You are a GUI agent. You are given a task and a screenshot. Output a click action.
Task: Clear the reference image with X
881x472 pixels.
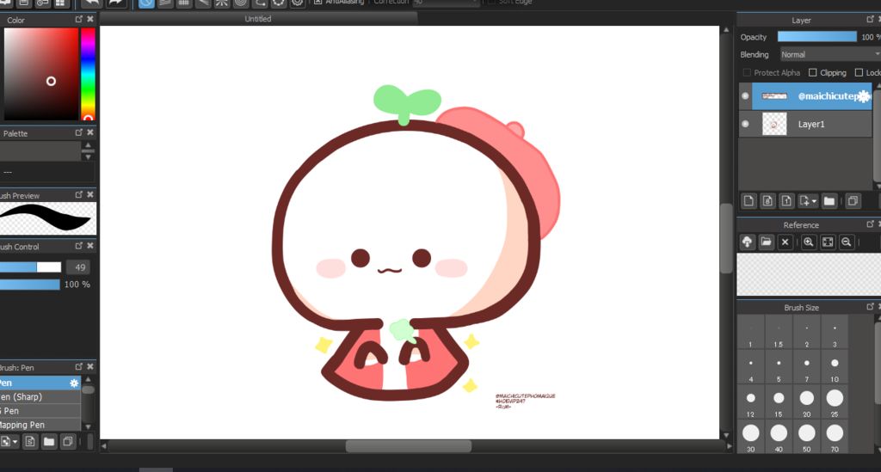[785, 242]
